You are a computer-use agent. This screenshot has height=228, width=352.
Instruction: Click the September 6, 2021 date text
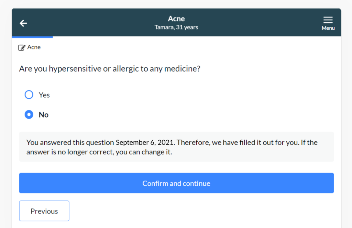tap(145, 142)
